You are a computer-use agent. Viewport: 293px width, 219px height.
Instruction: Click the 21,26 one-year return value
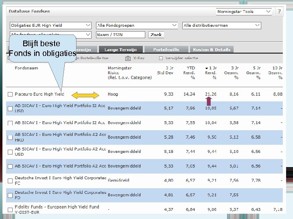(211, 94)
